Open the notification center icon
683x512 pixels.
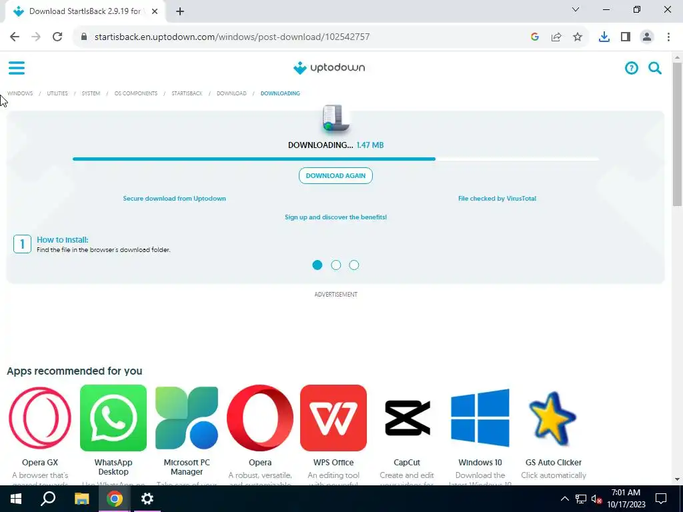(x=661, y=499)
